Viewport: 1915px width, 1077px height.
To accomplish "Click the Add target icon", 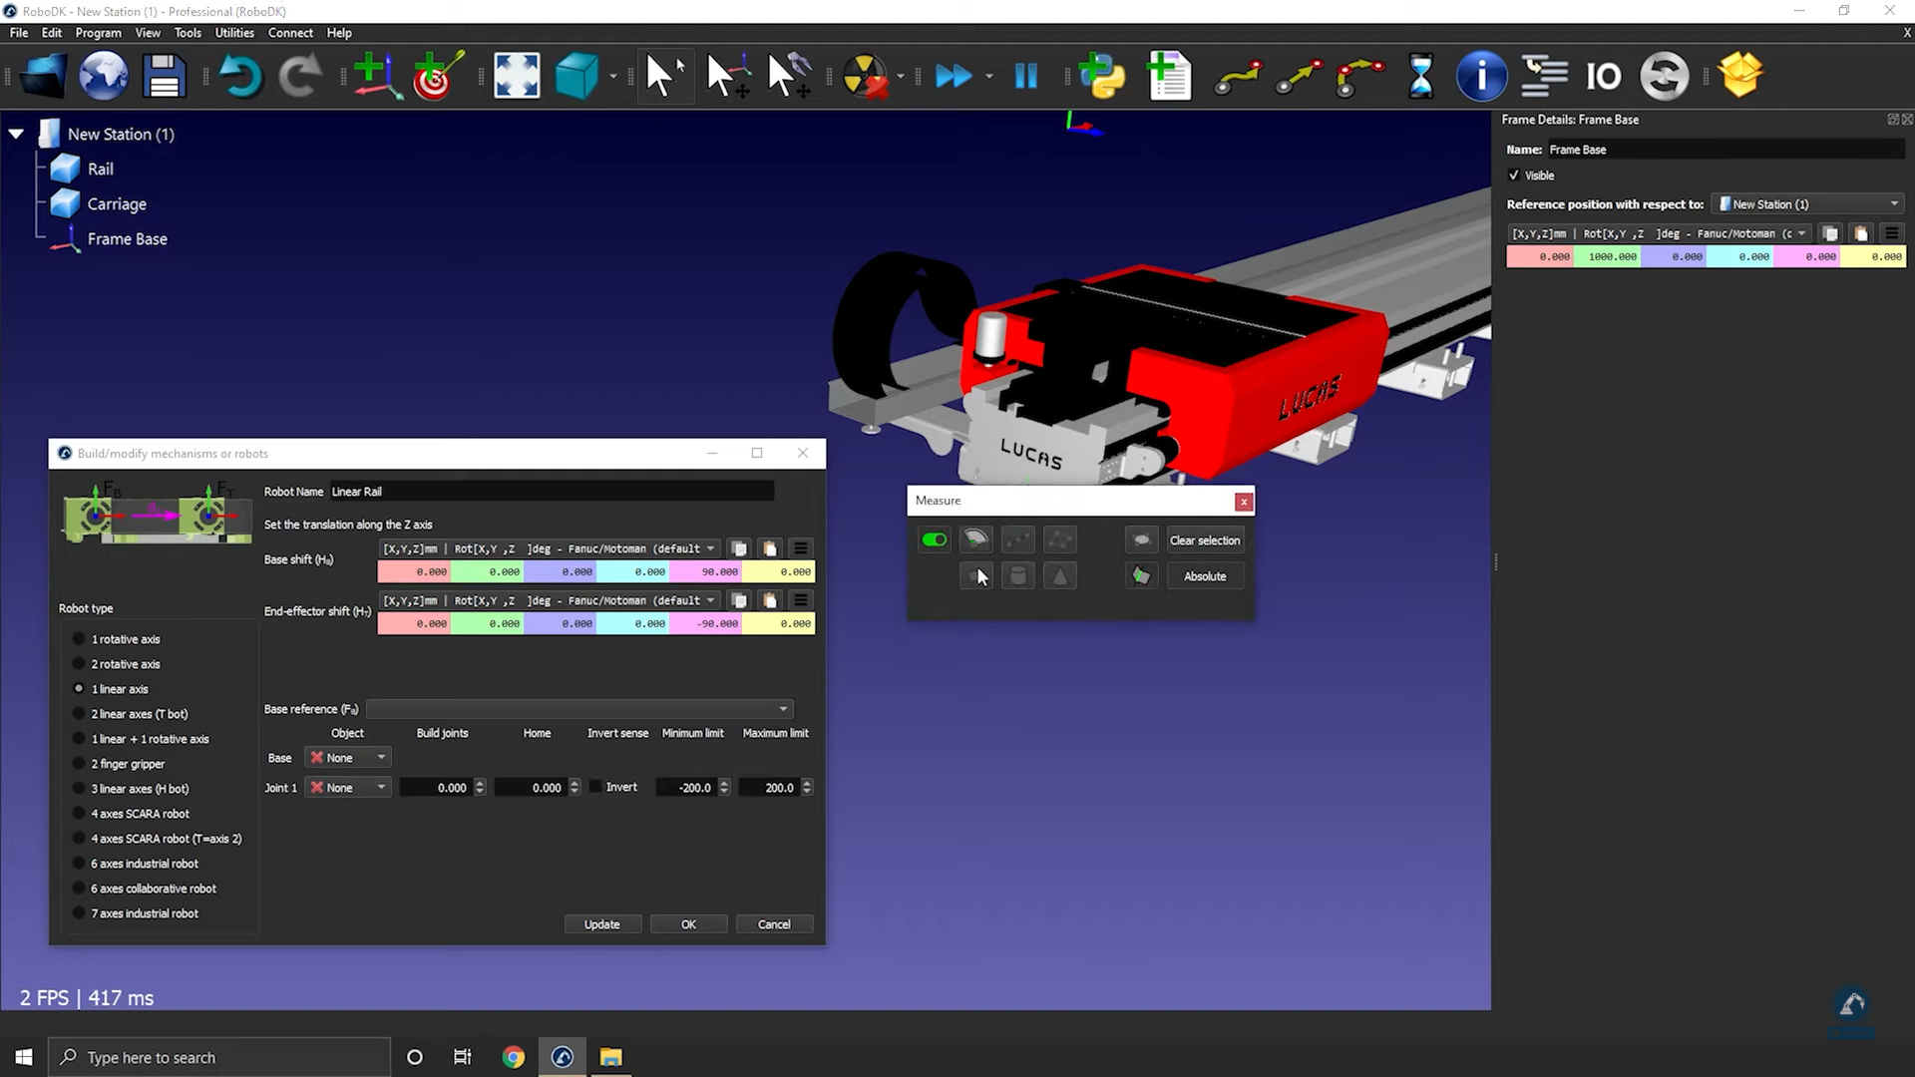I will tap(437, 76).
